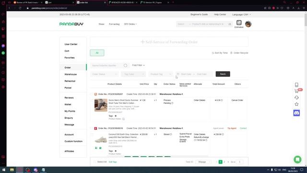This screenshot has width=307, height=173.
Task: Click the browser back arrow
Action: (x=9, y=8)
